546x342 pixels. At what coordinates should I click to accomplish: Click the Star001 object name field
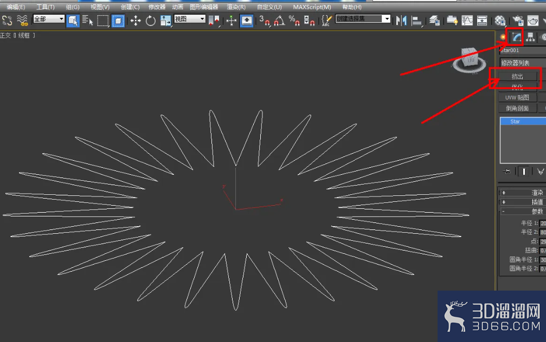(x=522, y=50)
